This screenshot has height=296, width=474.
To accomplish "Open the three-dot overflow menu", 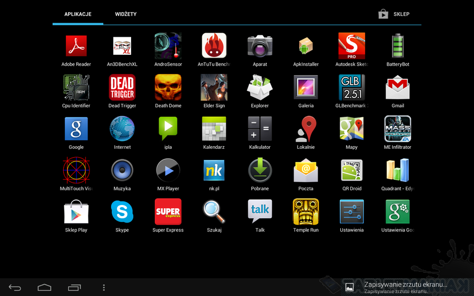I will 104,288.
